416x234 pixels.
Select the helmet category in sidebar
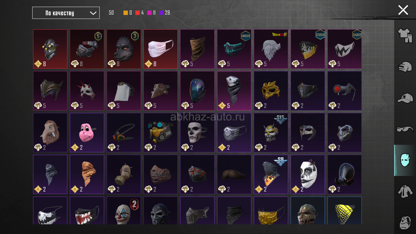[405, 66]
